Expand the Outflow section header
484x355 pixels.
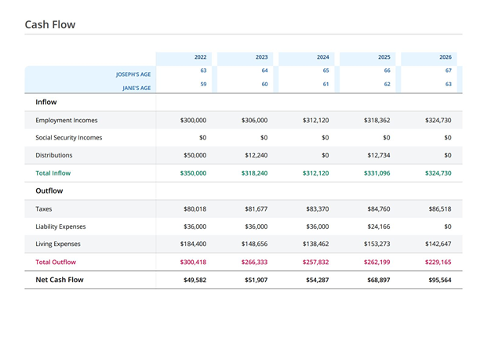click(x=49, y=190)
